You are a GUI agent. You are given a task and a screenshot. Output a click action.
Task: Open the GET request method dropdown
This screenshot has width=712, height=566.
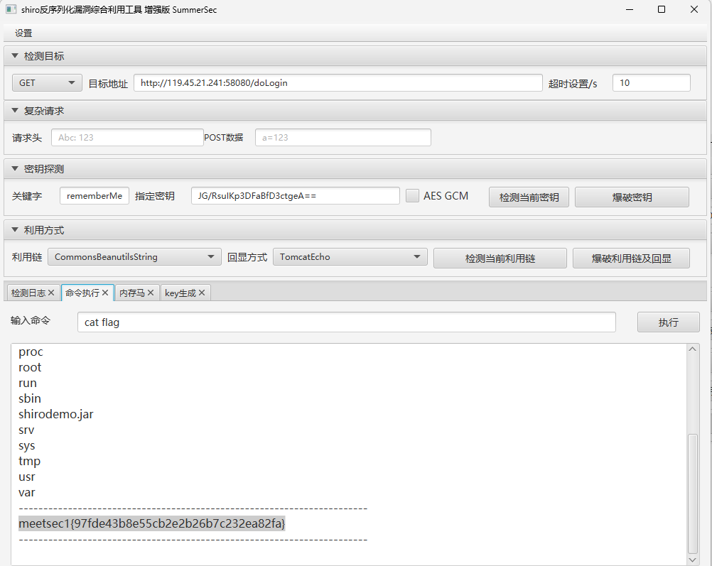pyautogui.click(x=47, y=83)
